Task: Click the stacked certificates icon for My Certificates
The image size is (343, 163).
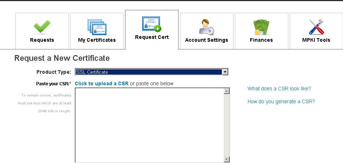Action: pyautogui.click(x=97, y=27)
